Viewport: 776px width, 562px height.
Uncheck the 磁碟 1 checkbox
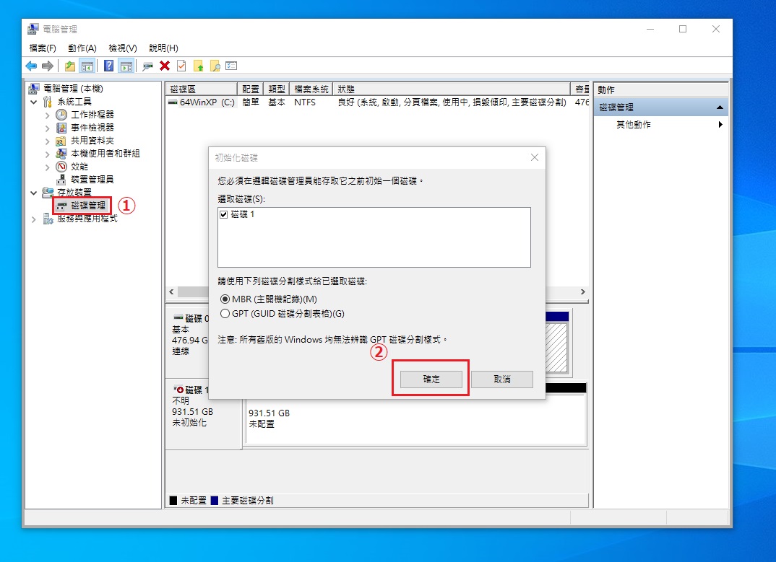tap(223, 215)
